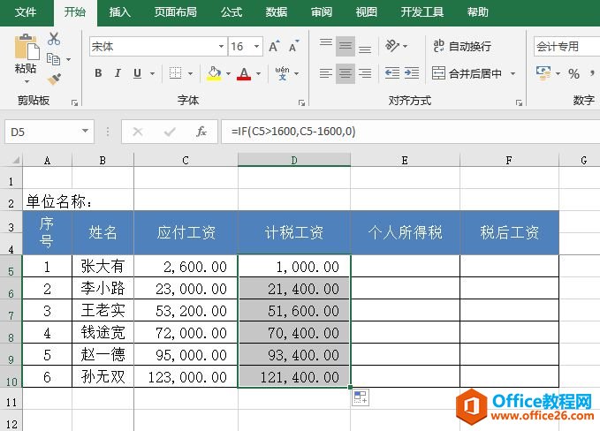This screenshot has width=600, height=431.
Task: Click the Insert Function fx icon
Action: [x=201, y=132]
